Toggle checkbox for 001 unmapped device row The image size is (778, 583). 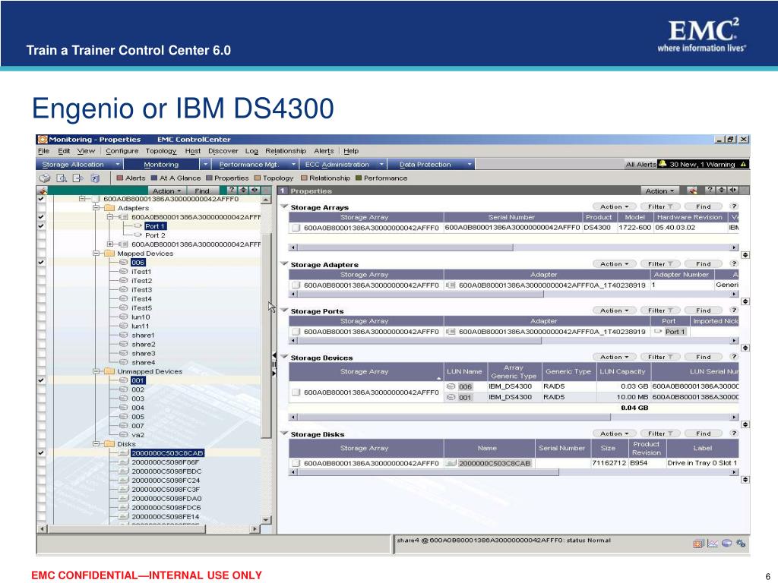41,380
